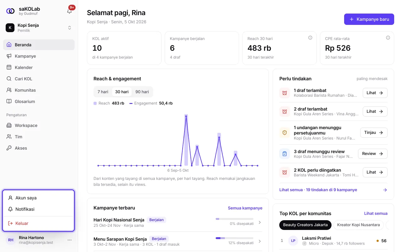The height and width of the screenshot is (252, 403).
Task: Switch chart range to 7 hari
Action: coord(103,92)
